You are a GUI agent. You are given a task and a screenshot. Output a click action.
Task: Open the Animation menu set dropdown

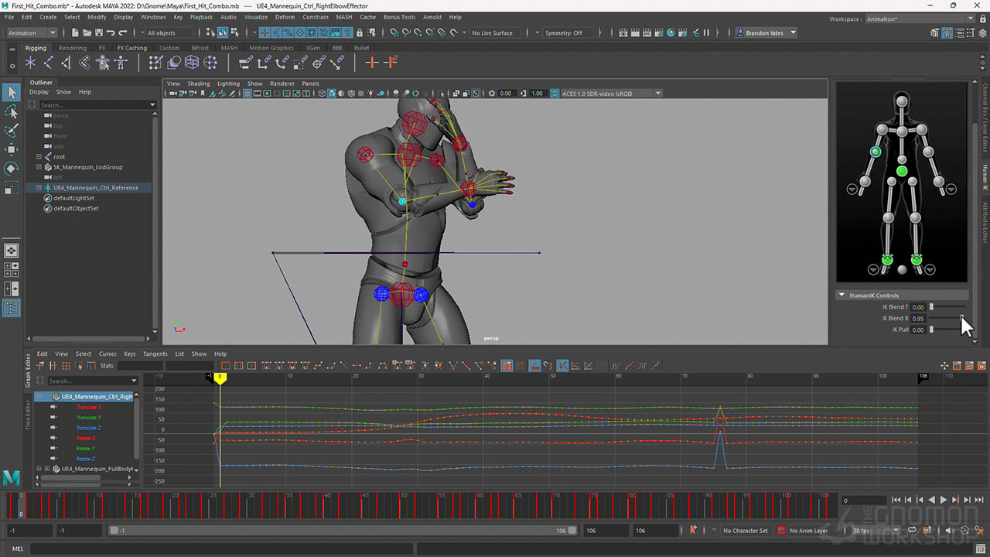[31, 32]
